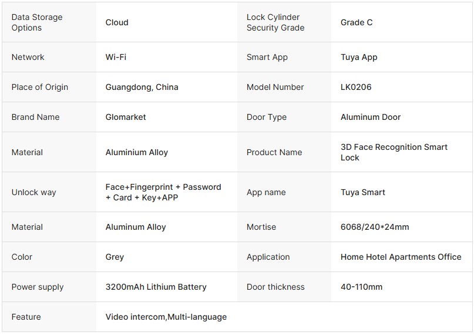Click 'Home Hotel Apartments Office' application value
This screenshot has width=474, height=335.
pyautogui.click(x=401, y=257)
